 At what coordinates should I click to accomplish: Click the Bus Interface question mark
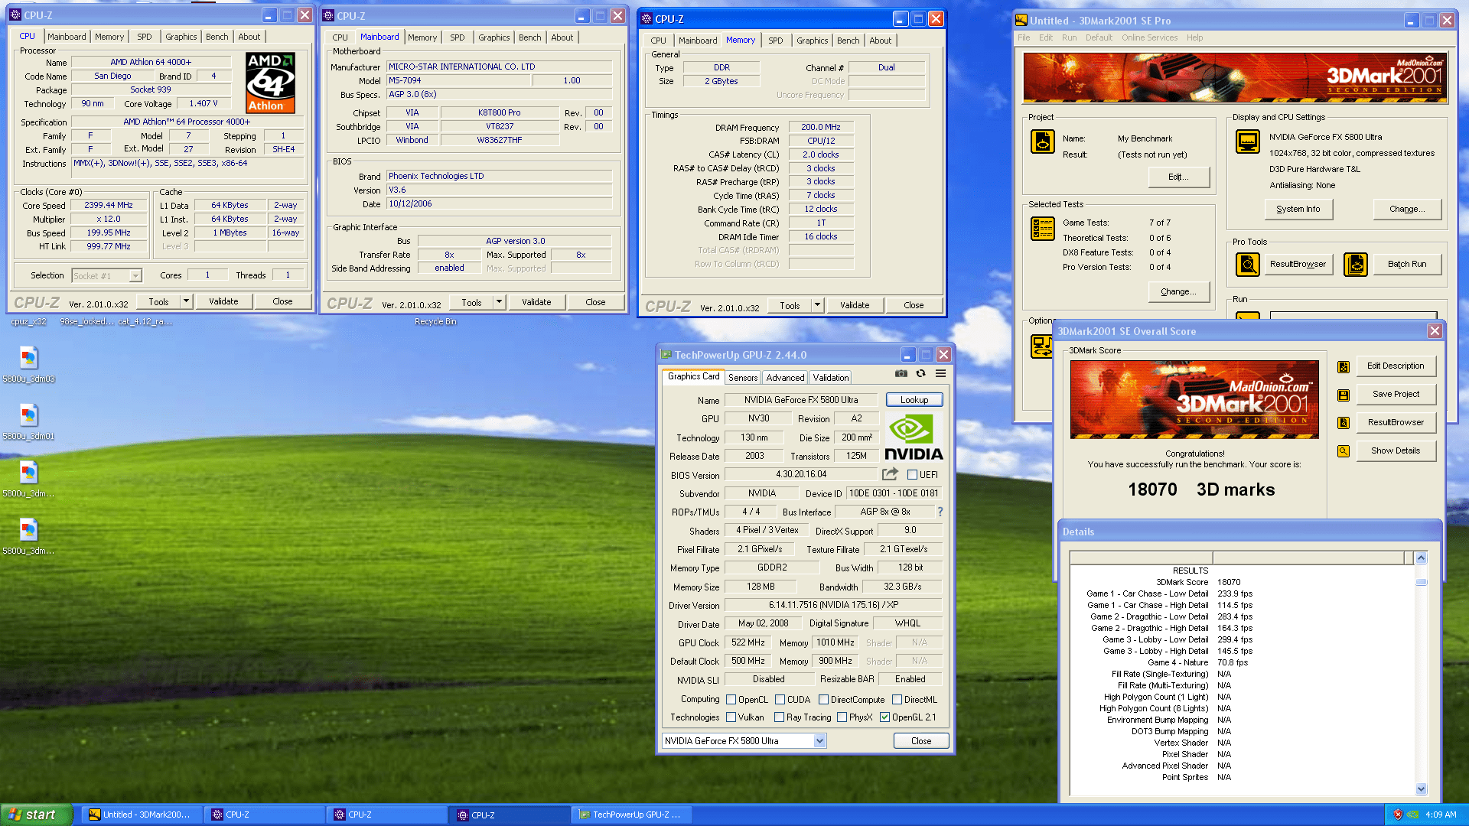click(x=940, y=512)
